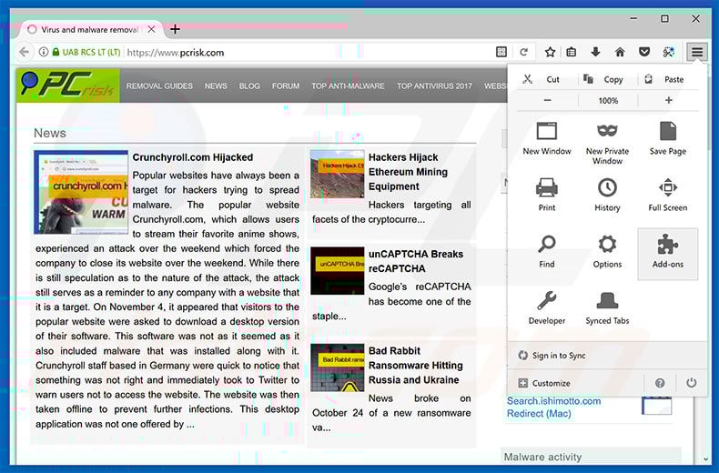Screen dimensions: 719x473
Task: Open TOP ANTIVIRUS 2017 nav link
Action: tap(435, 86)
